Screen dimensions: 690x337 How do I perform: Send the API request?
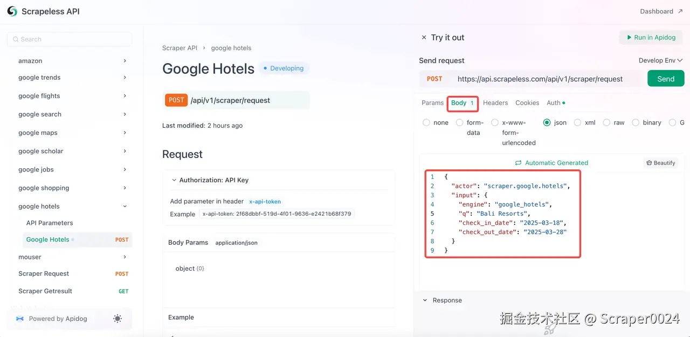(x=666, y=79)
